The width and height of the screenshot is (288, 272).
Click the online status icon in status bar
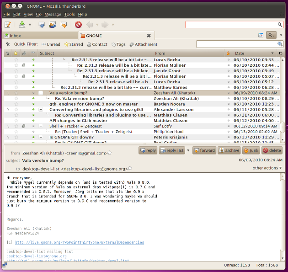click(x=5, y=265)
